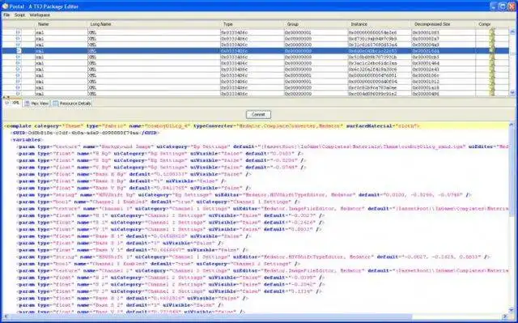Click the compressed icon of the highlighted row
Screen dimensions: 518x323
pos(492,51)
